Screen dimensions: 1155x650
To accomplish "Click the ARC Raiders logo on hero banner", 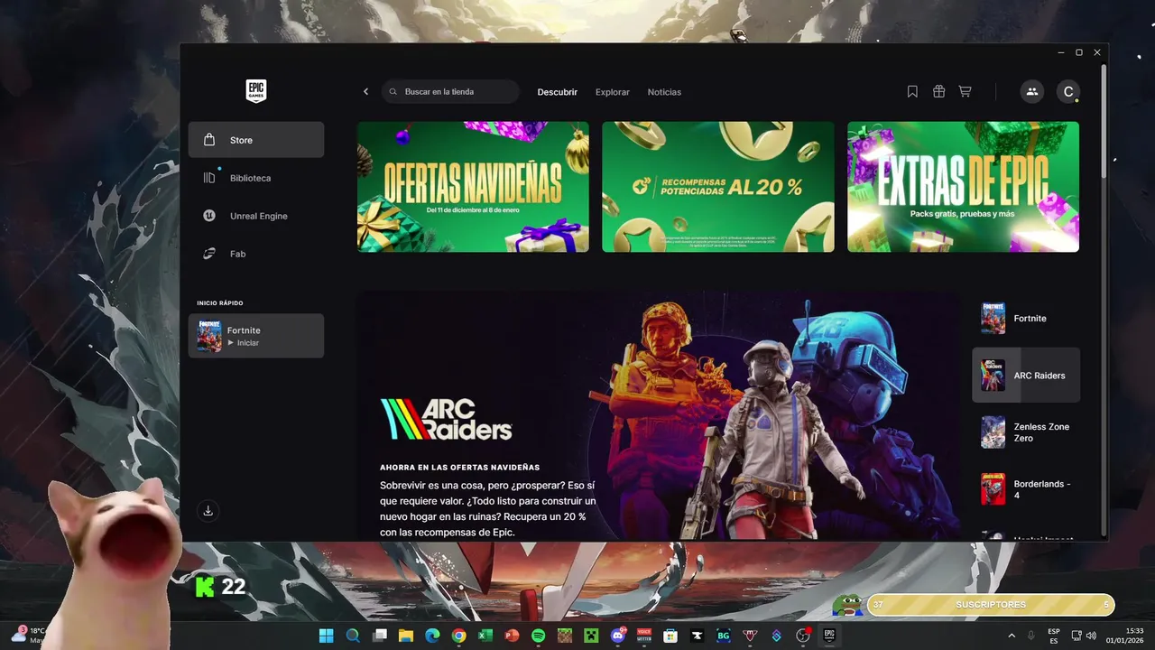I will [x=447, y=420].
